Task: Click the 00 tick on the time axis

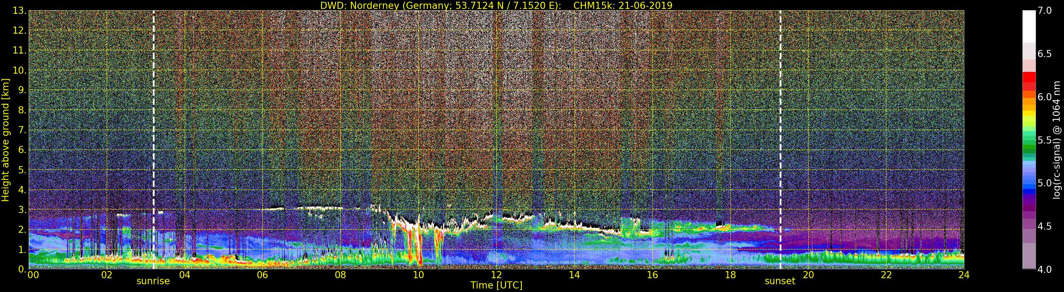Action: pos(33,275)
